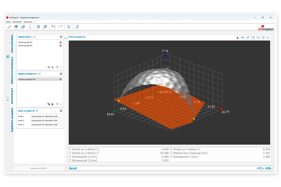Open the Punkt 3 dropdown
Viewport: 281px width, 187px height.
point(47,124)
